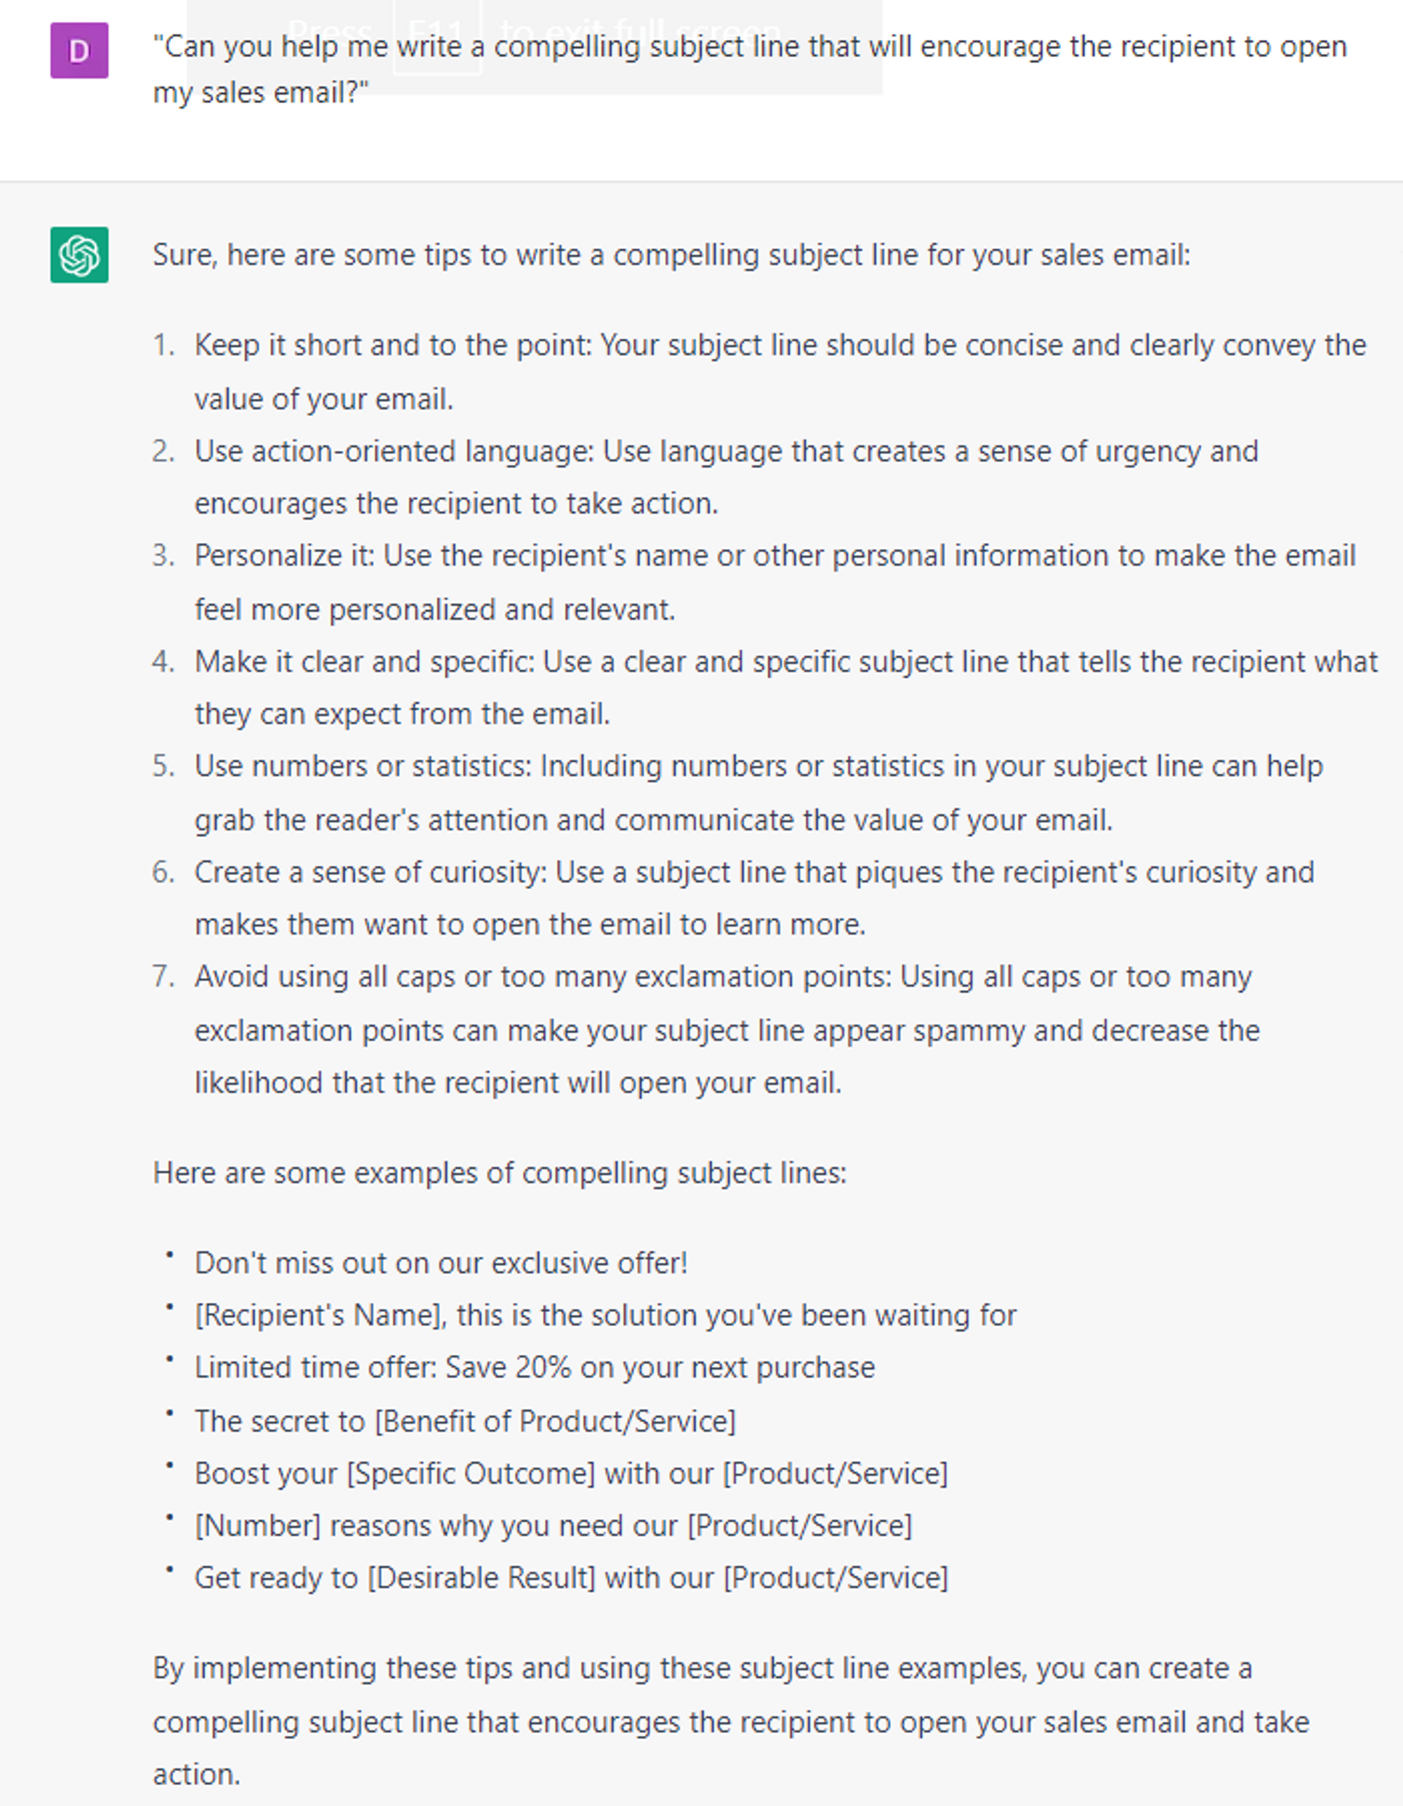Click the 'Limited time offer: Save 20%' example
Viewport: 1403px width, 1806px height.
[534, 1367]
